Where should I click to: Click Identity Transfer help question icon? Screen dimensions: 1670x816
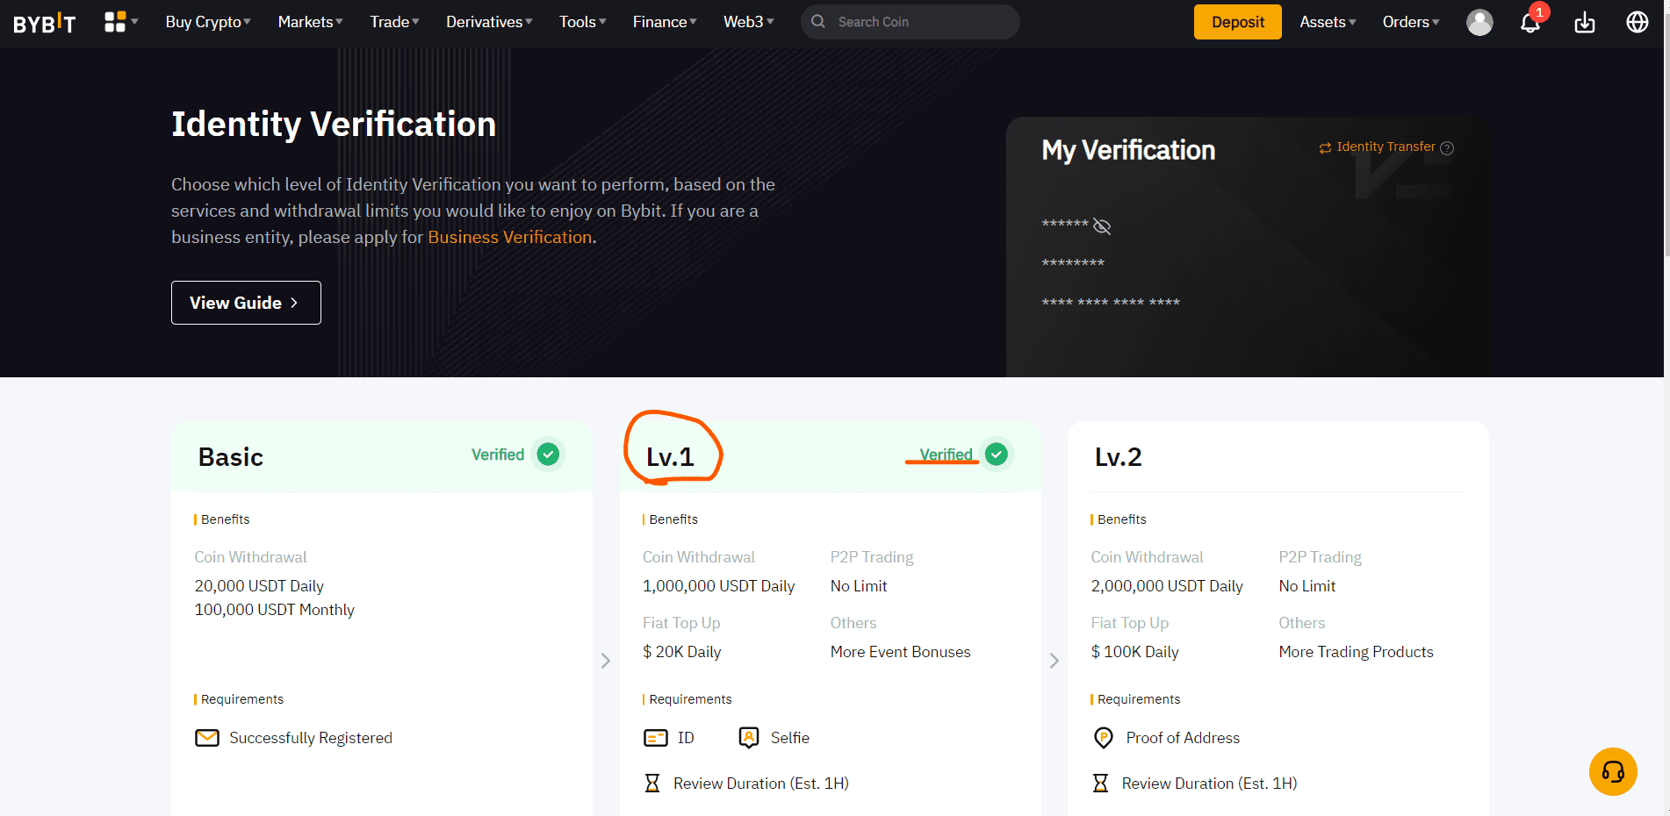coord(1447,147)
